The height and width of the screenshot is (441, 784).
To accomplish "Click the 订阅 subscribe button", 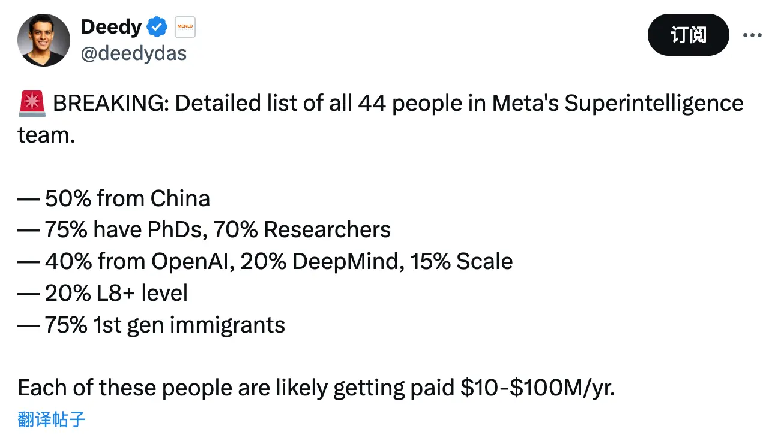I will point(689,35).
